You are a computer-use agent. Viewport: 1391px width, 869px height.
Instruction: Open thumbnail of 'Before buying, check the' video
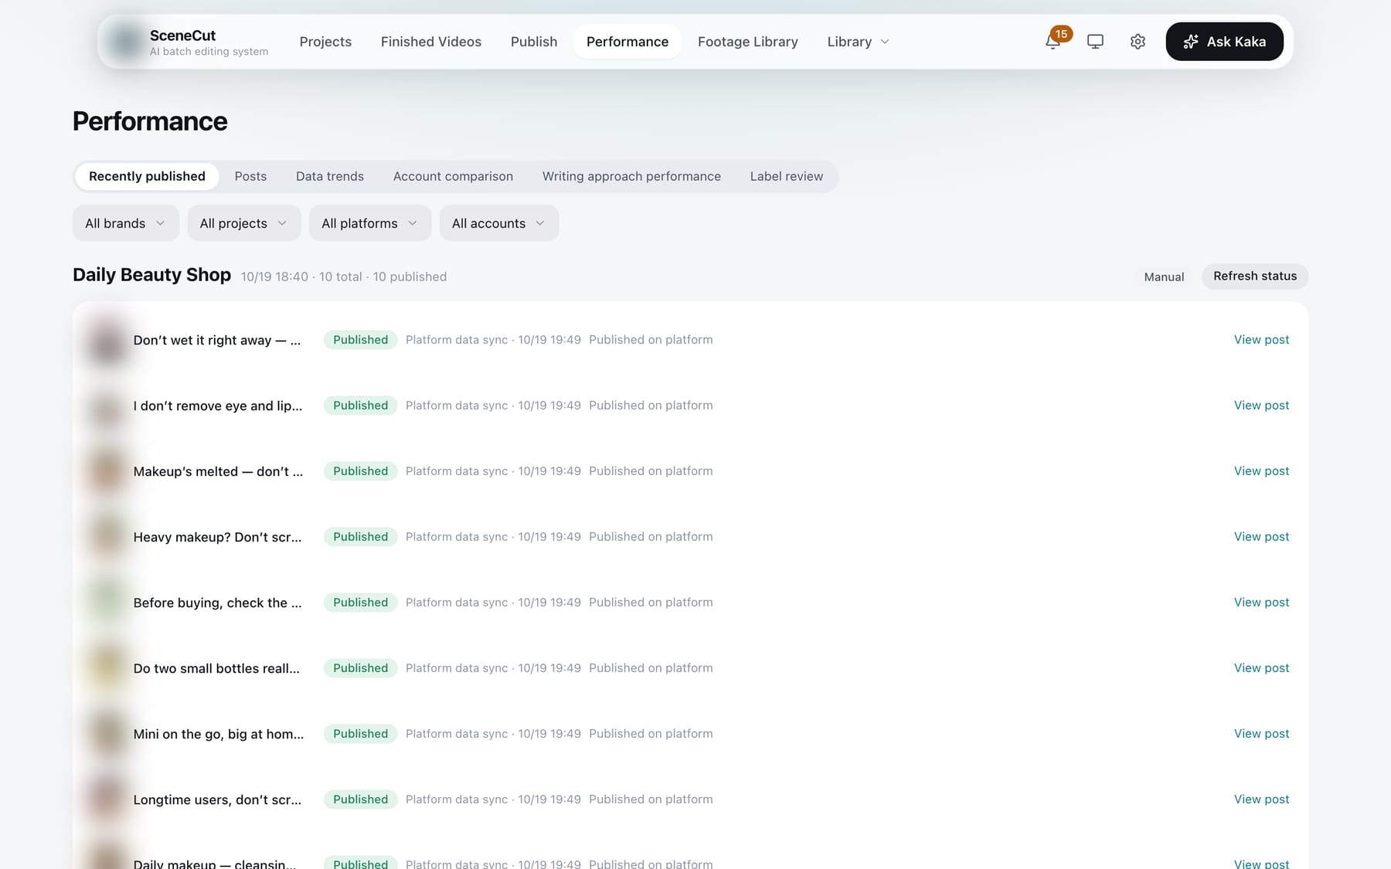(x=107, y=603)
